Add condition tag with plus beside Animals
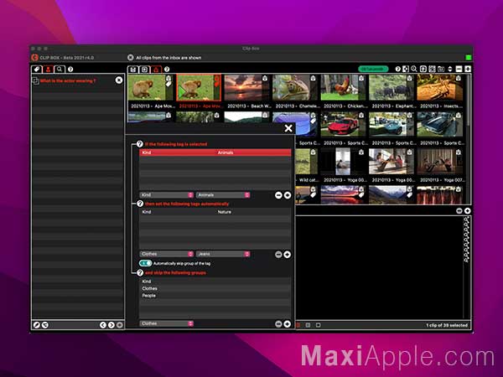The width and height of the screenshot is (503, 377). click(x=287, y=195)
